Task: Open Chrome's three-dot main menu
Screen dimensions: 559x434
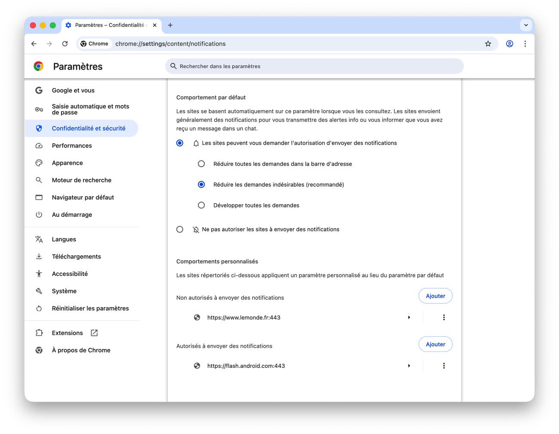Action: pyautogui.click(x=525, y=43)
